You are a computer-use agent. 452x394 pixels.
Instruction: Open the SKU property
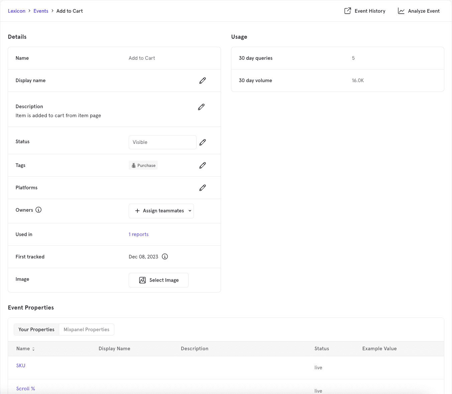pyautogui.click(x=21, y=366)
